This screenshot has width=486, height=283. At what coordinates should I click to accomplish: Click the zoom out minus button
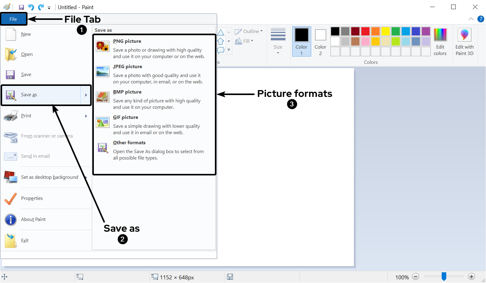(x=415, y=277)
